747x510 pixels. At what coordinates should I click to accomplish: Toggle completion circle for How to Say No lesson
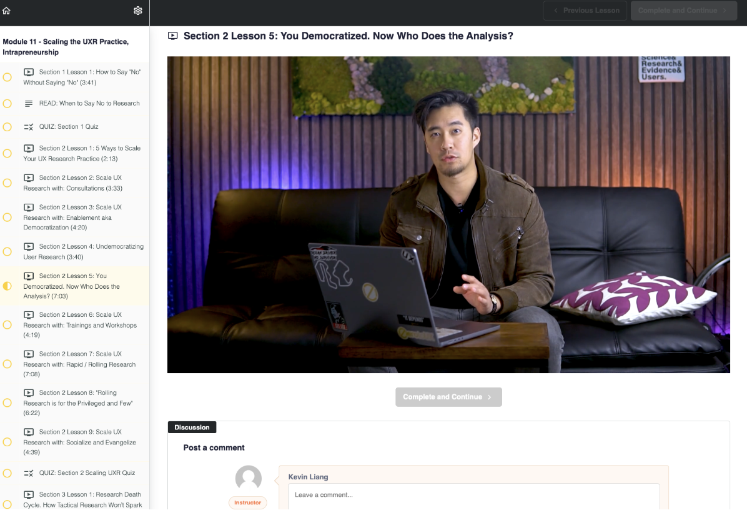[7, 77]
